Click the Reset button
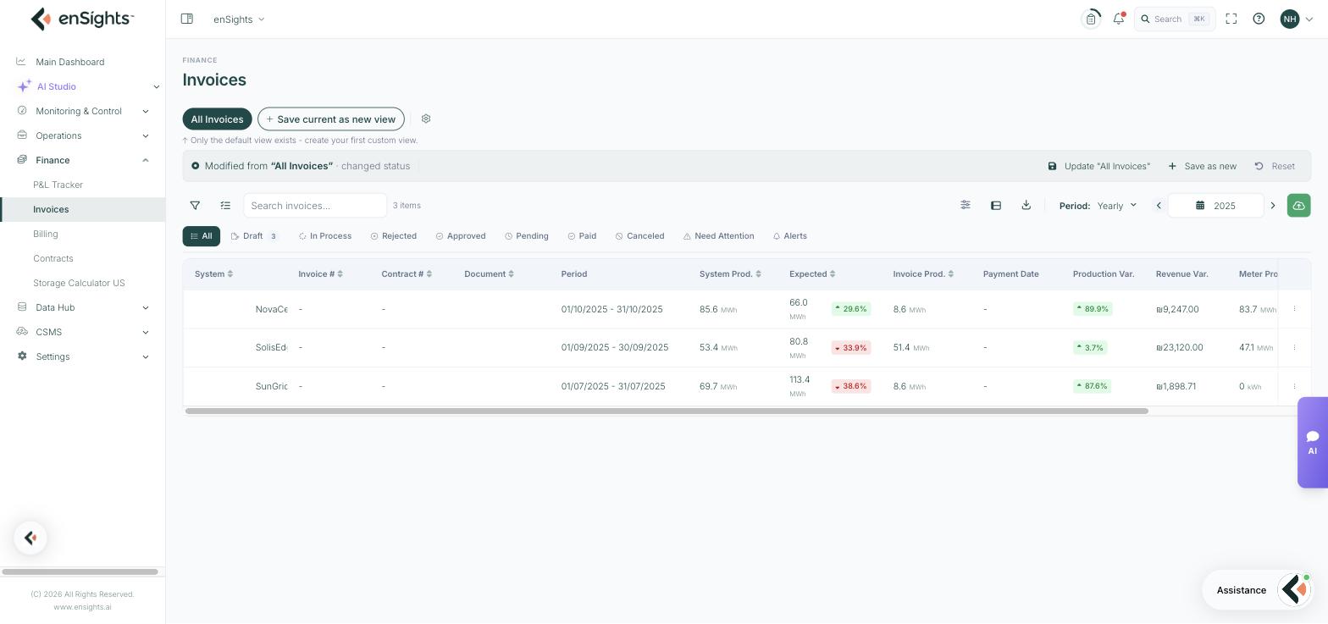Image resolution: width=1328 pixels, height=624 pixels. click(1275, 166)
